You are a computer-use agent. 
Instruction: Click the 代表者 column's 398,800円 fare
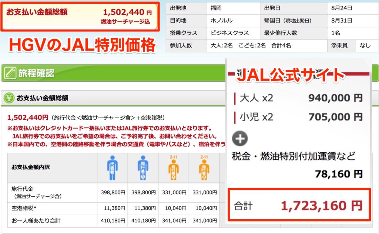(113, 193)
